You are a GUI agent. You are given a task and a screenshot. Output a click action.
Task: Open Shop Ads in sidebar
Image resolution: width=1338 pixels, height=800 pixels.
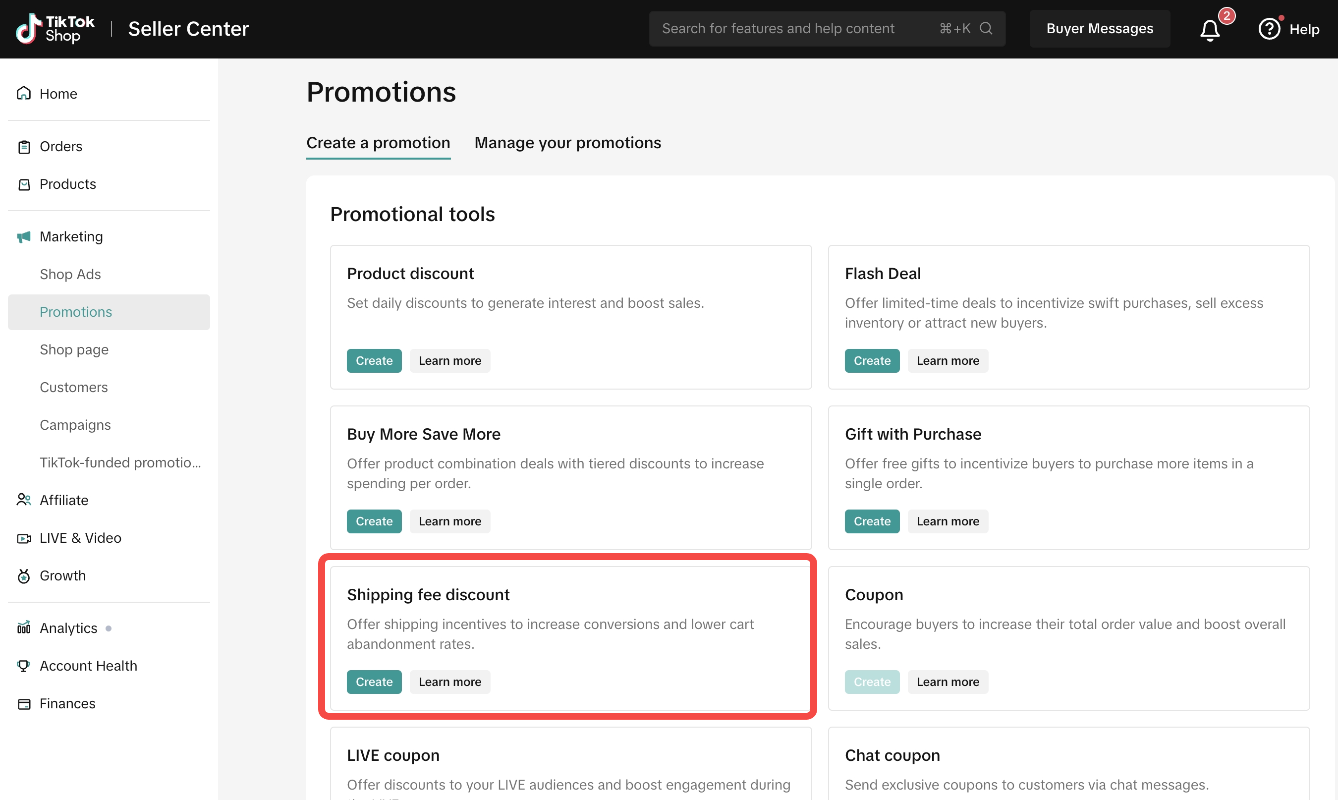[x=70, y=275]
